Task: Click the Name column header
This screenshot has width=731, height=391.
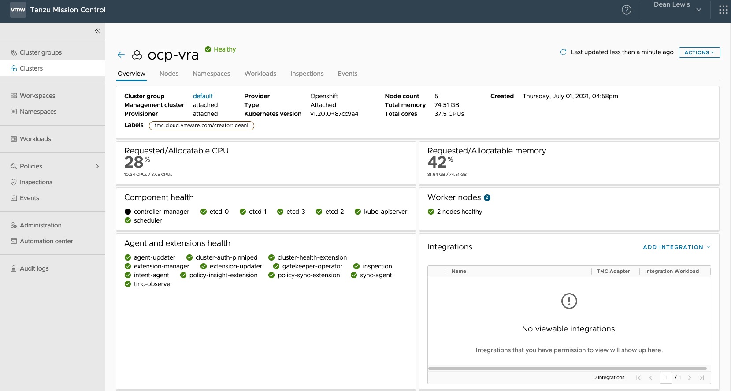Action: point(459,272)
